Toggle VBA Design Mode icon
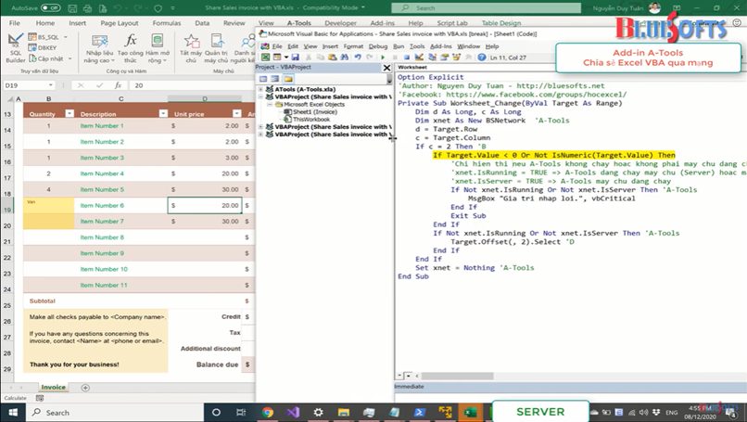747x422 pixels. coord(419,58)
